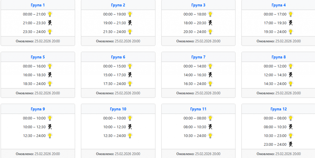Click Група 3 outage icon for 18:00 – 20:30
315x158 pixels.
coord(210,23)
